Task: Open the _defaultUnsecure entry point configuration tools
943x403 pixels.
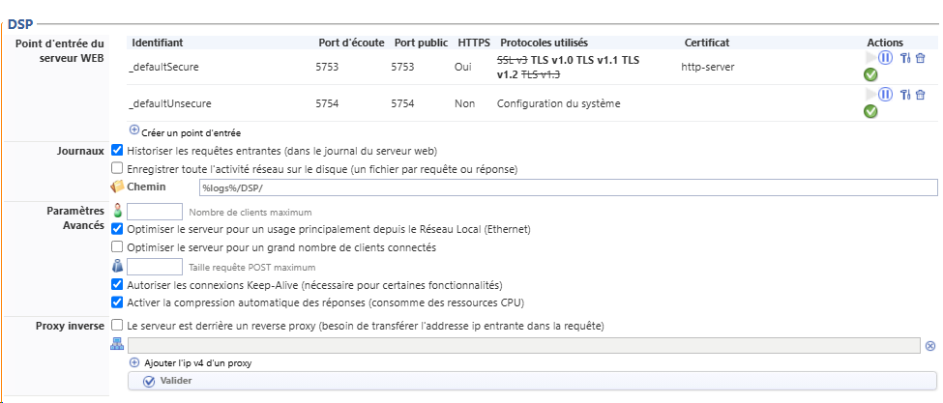Action: [905, 95]
